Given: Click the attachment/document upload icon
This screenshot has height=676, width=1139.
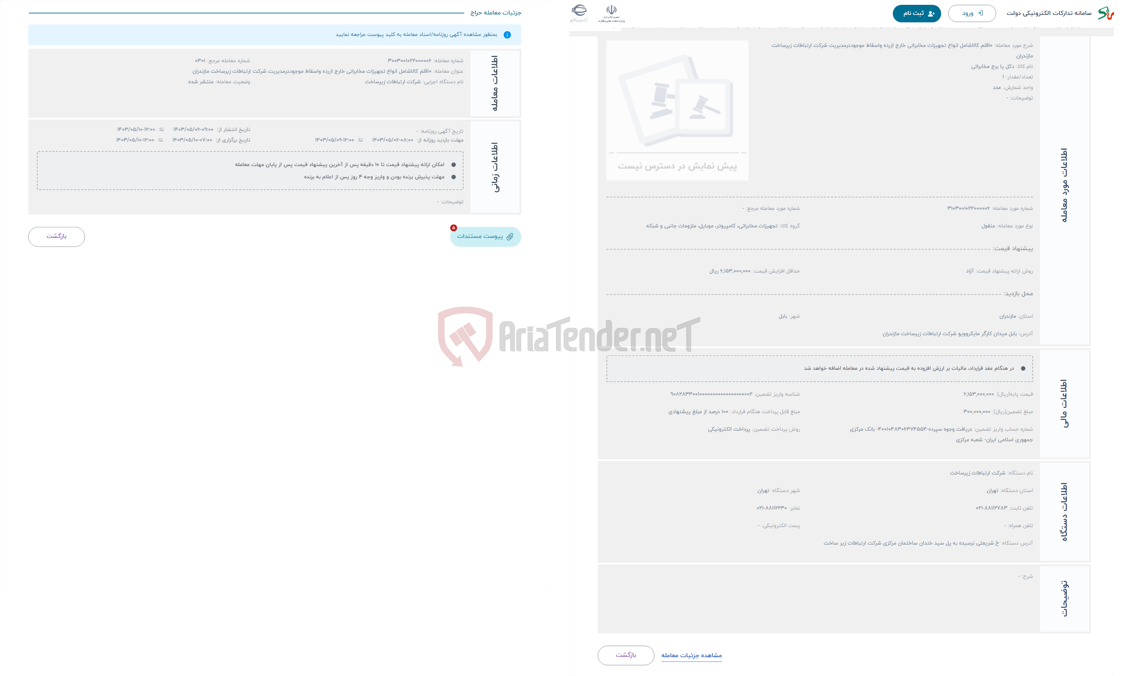Looking at the screenshot, I should (x=508, y=236).
